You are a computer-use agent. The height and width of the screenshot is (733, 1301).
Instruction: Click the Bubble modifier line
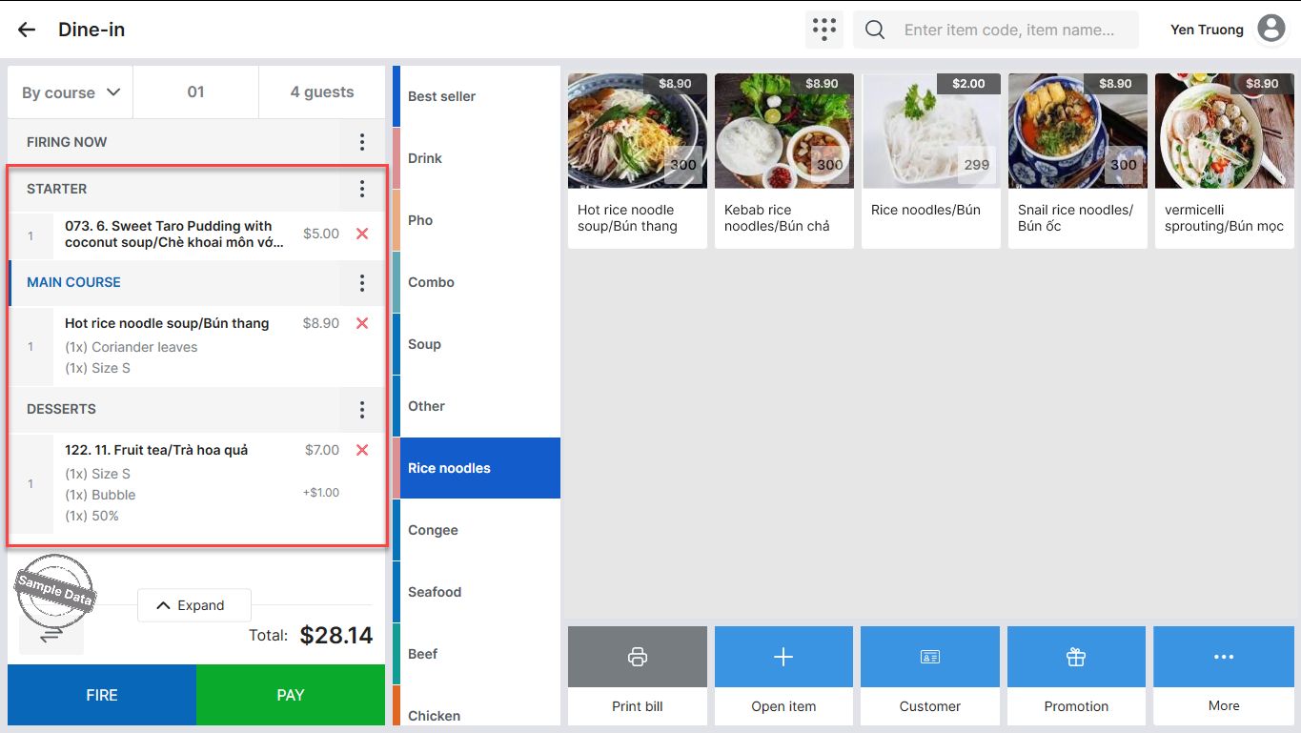(x=100, y=495)
